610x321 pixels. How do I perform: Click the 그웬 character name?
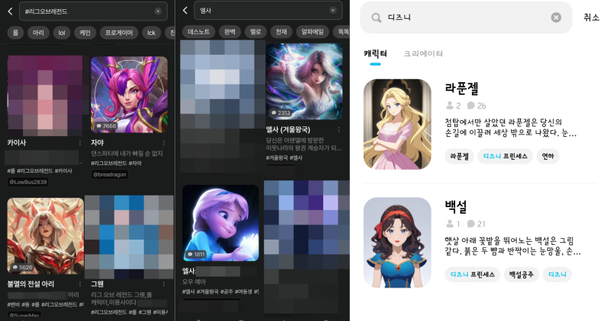(x=98, y=284)
